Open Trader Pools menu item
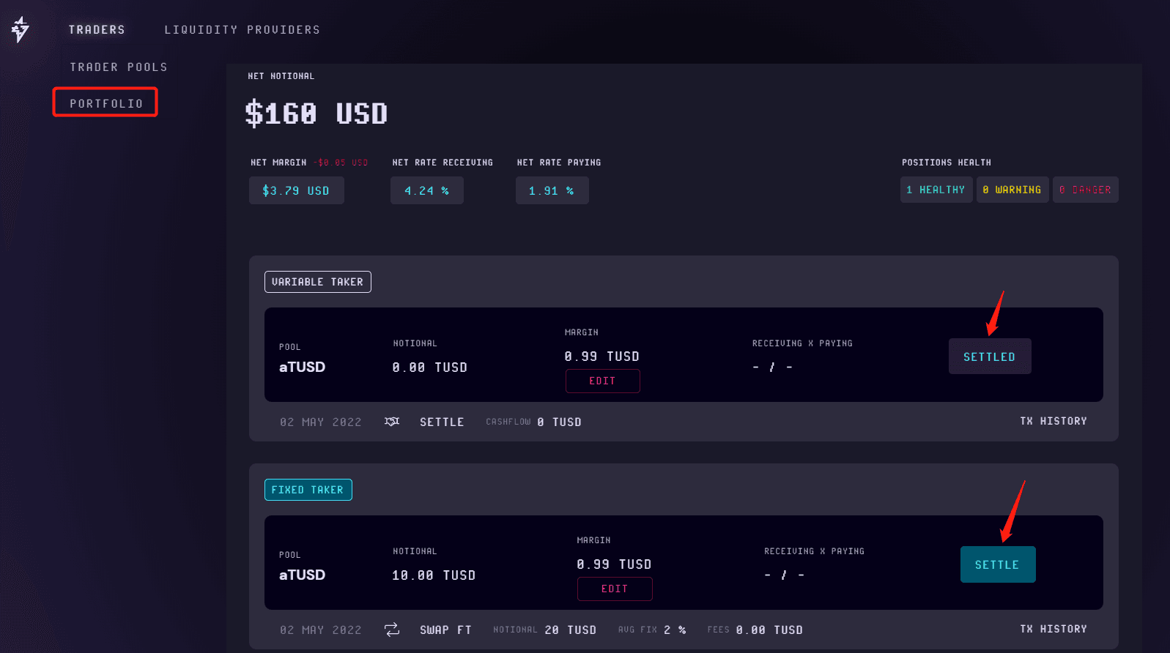This screenshot has width=1170, height=653. click(x=119, y=67)
